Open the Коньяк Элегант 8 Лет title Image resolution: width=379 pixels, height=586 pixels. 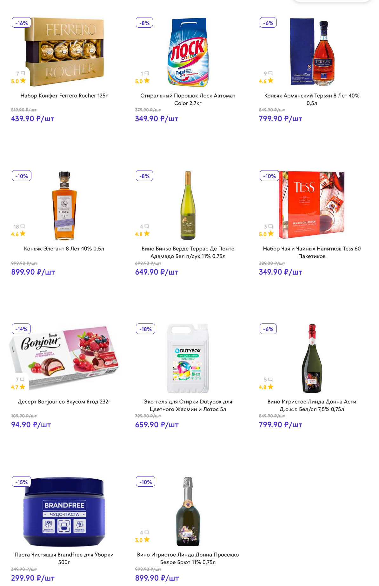click(x=64, y=249)
